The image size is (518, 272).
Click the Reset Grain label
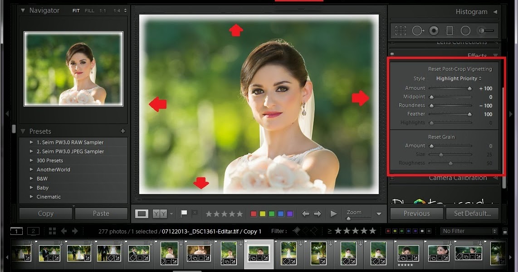tap(441, 137)
